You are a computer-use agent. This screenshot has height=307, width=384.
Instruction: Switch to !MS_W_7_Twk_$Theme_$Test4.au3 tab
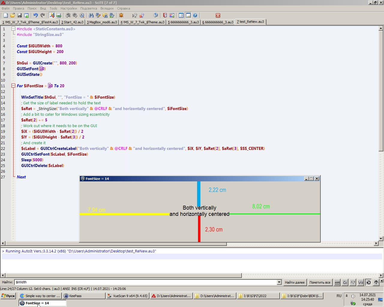pyautogui.click(x=30, y=22)
